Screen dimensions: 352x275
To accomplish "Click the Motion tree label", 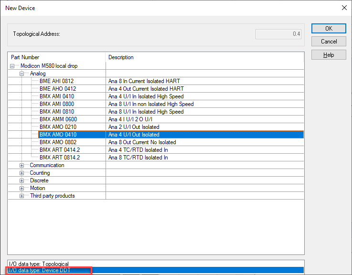I will [37, 188].
